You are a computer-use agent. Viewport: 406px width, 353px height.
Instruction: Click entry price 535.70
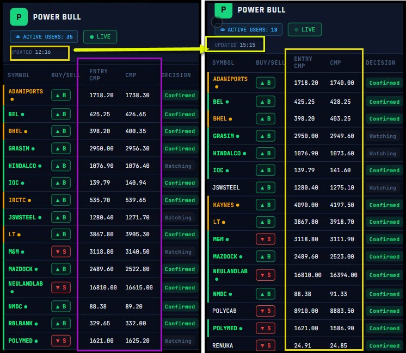[100, 200]
